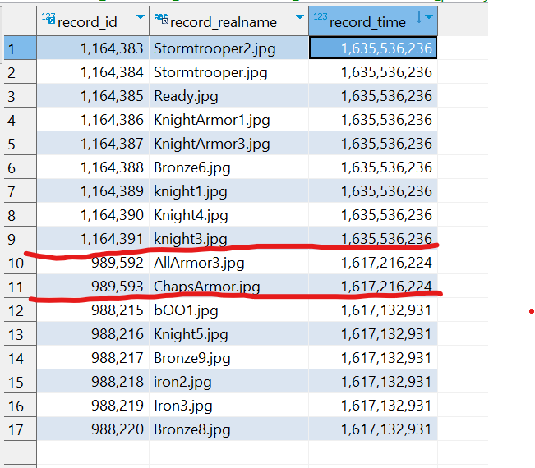
Task: Click cell iron2.jpg
Action: coord(228,382)
